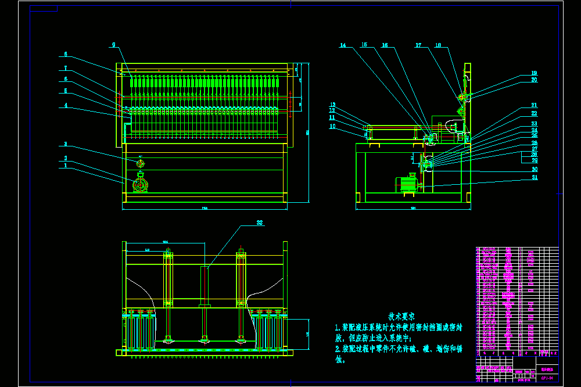Viewport: 581px width, 387px height.
Task: Click part callout number 1
Action: (66, 166)
